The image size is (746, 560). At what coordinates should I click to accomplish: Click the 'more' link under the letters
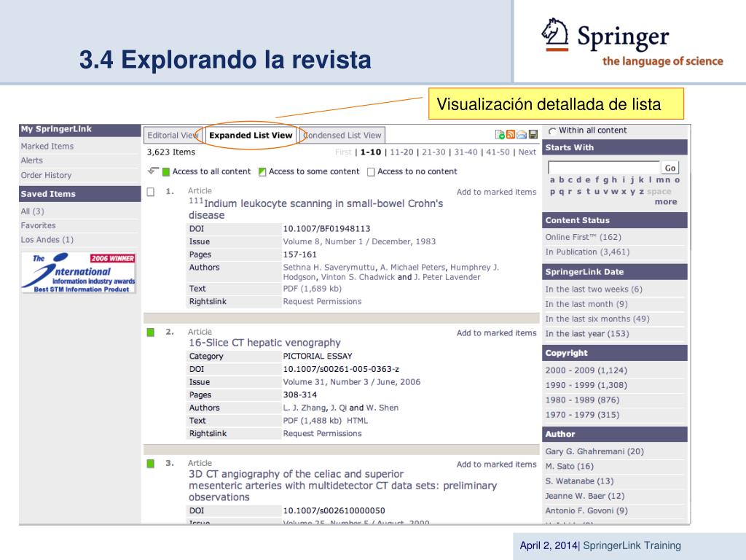tap(666, 202)
